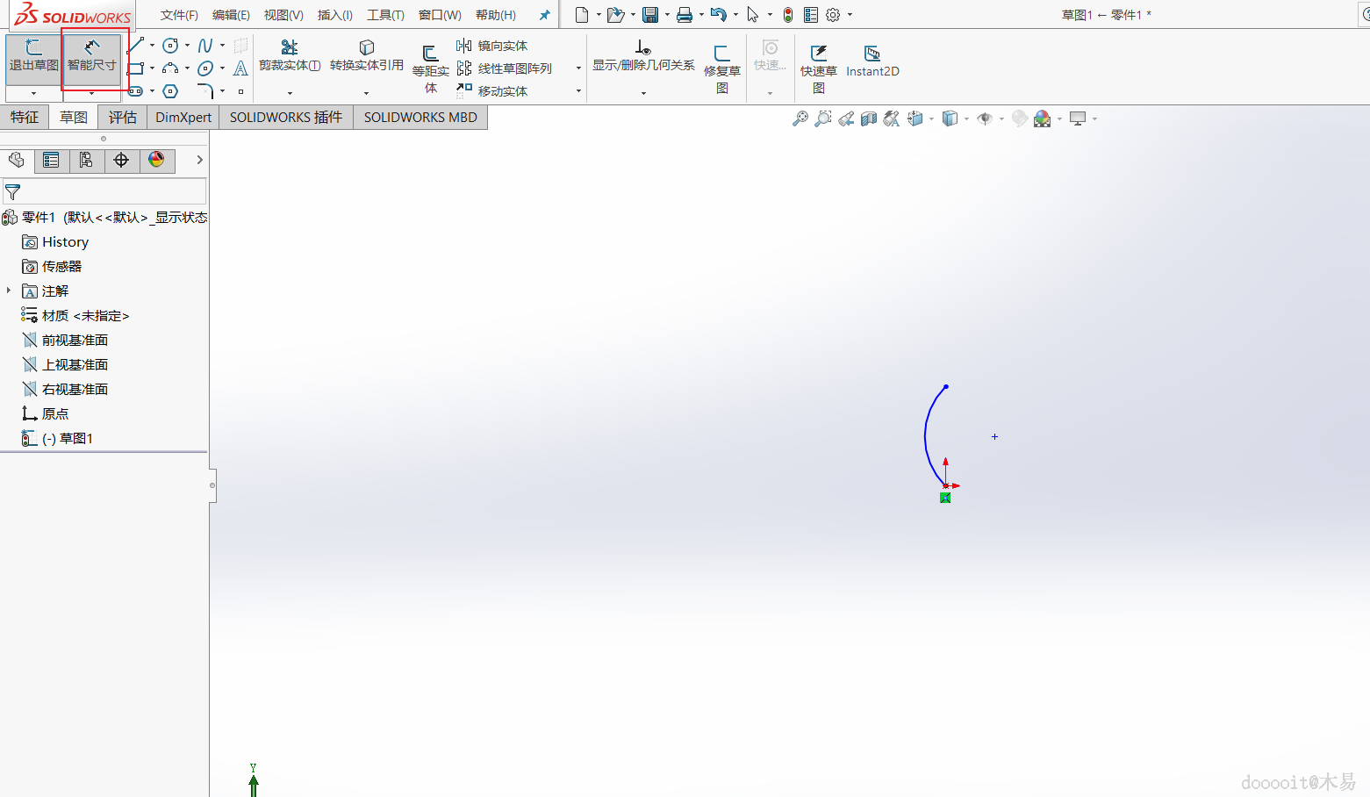Toggle the 快速草图 Rapid Sketch tool
The width and height of the screenshot is (1370, 797).
pos(819,68)
